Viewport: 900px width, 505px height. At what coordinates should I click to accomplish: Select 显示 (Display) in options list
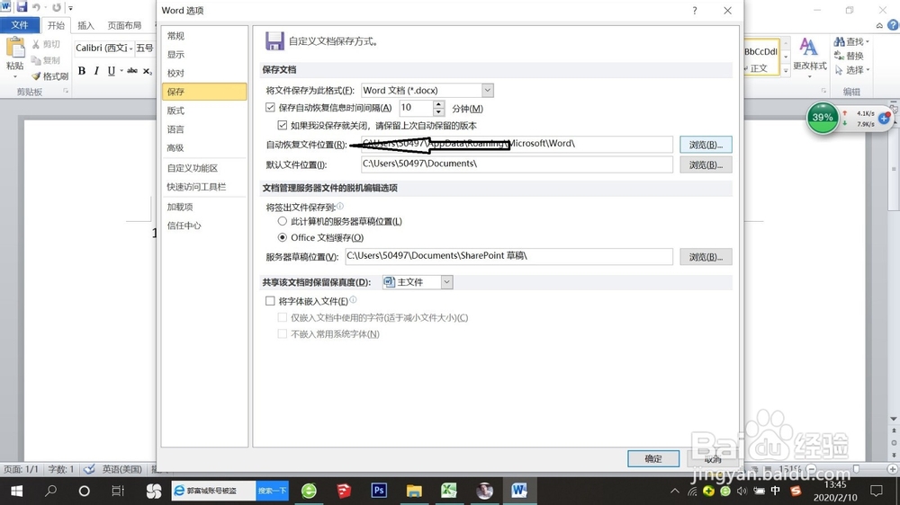pos(204,55)
